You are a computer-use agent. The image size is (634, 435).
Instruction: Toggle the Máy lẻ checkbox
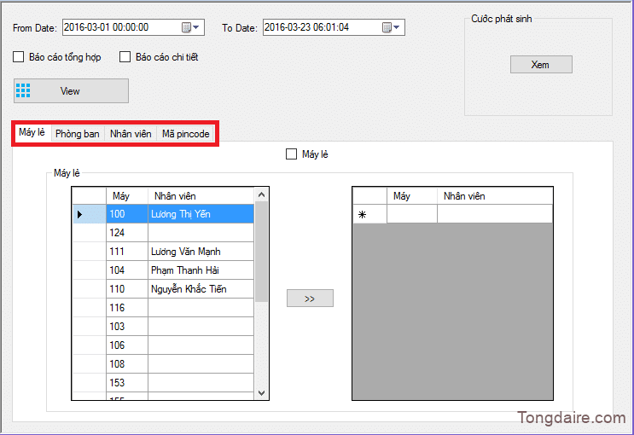292,154
